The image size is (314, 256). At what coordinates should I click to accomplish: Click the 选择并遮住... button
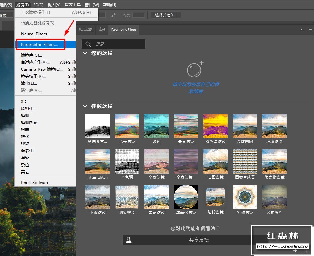166,15
